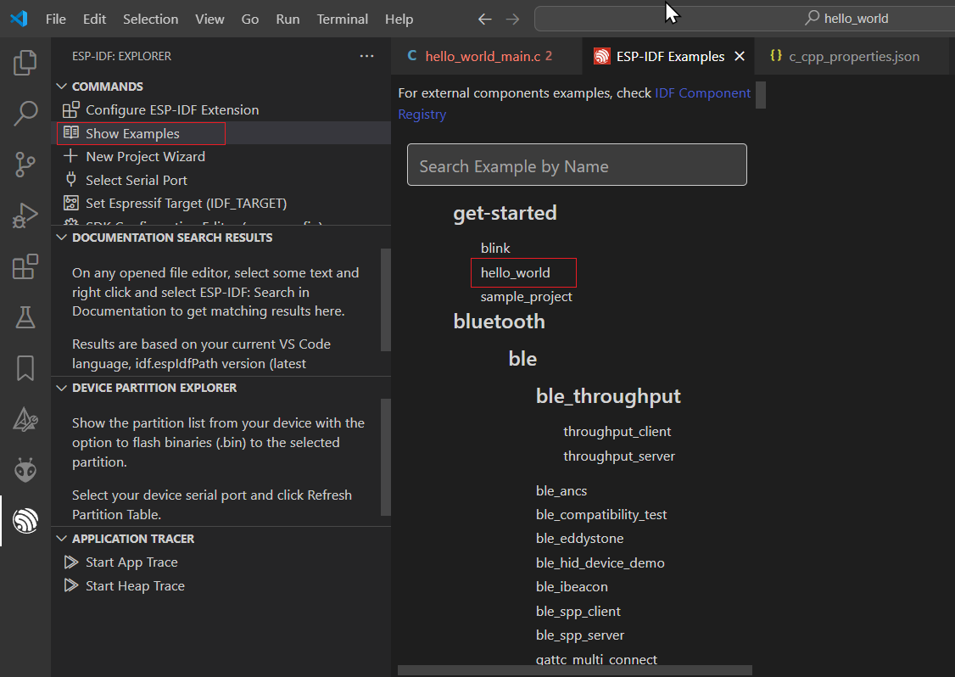Open the Bookmarks icon in activity bar

click(x=25, y=368)
